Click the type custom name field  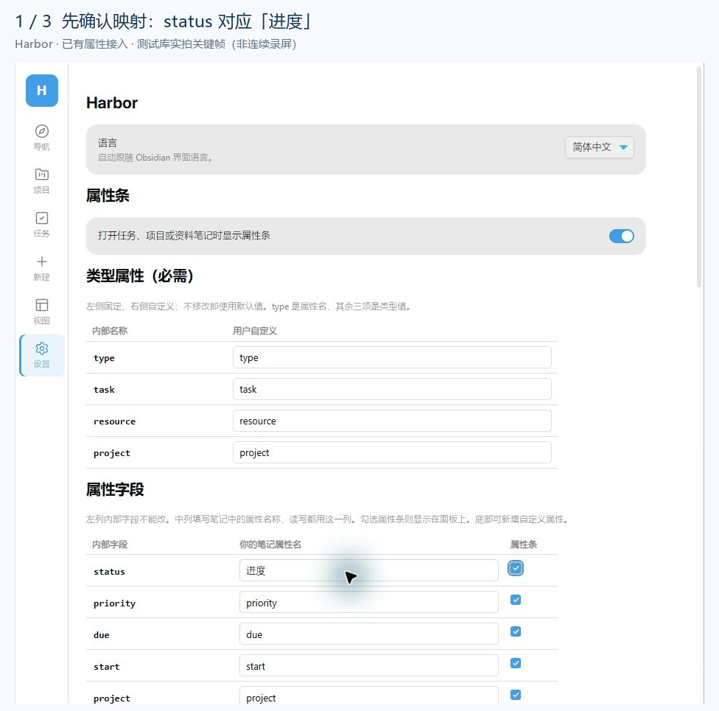pos(392,357)
